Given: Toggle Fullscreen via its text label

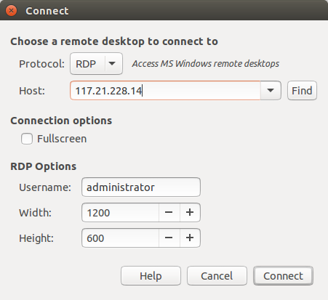Looking at the screenshot, I should [x=62, y=139].
